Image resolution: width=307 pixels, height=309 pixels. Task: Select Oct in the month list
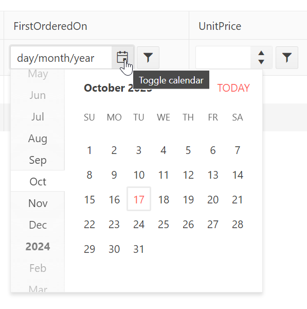38,181
